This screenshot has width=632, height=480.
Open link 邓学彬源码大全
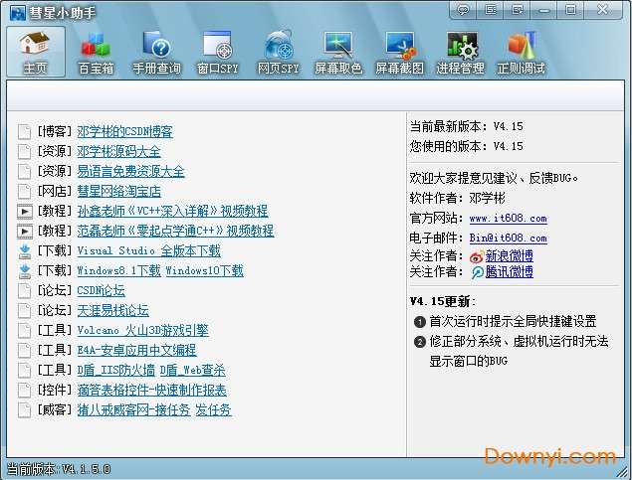(x=118, y=151)
